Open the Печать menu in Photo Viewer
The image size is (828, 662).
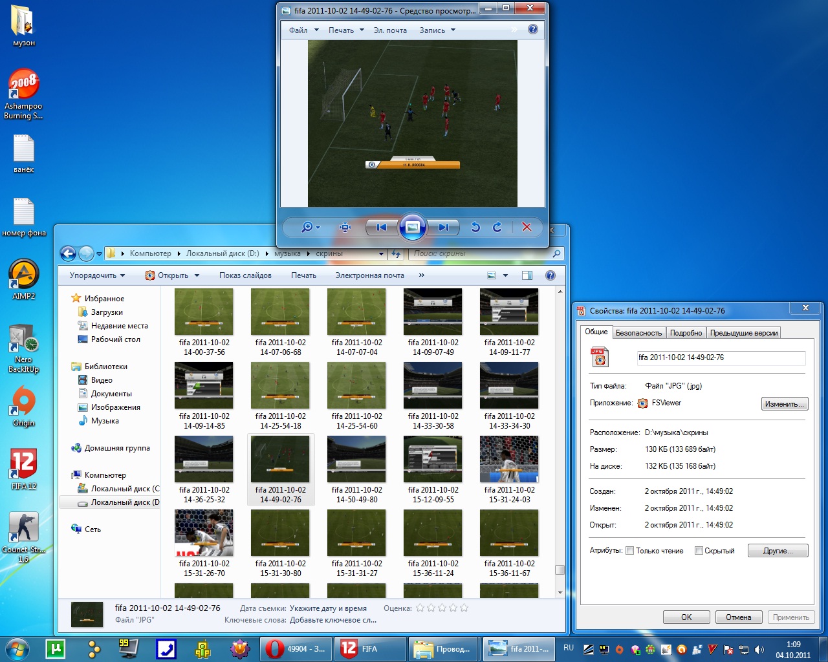(x=346, y=30)
